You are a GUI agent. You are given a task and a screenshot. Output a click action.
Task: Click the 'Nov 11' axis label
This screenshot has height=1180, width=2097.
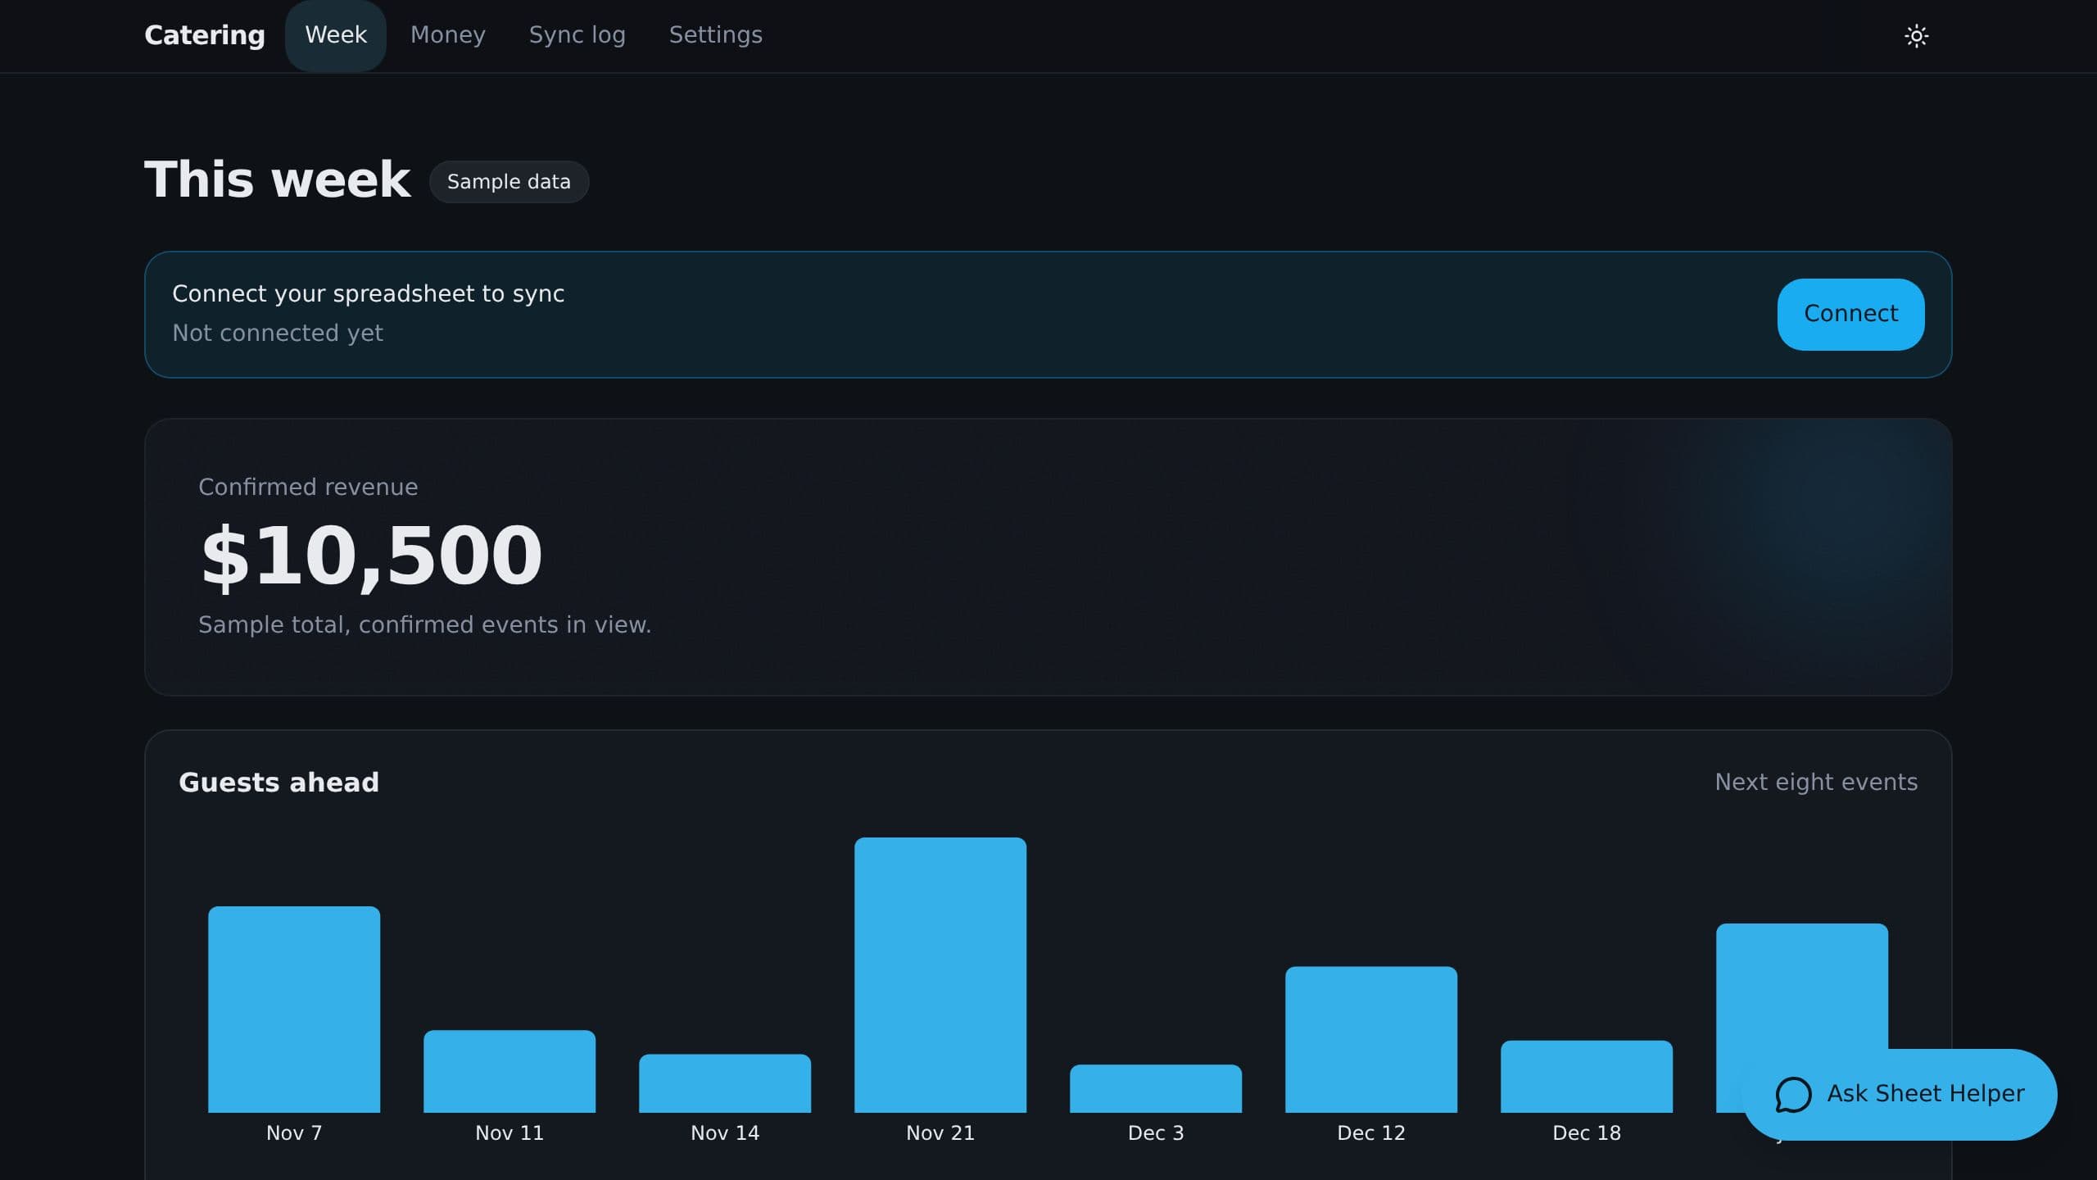point(510,1133)
